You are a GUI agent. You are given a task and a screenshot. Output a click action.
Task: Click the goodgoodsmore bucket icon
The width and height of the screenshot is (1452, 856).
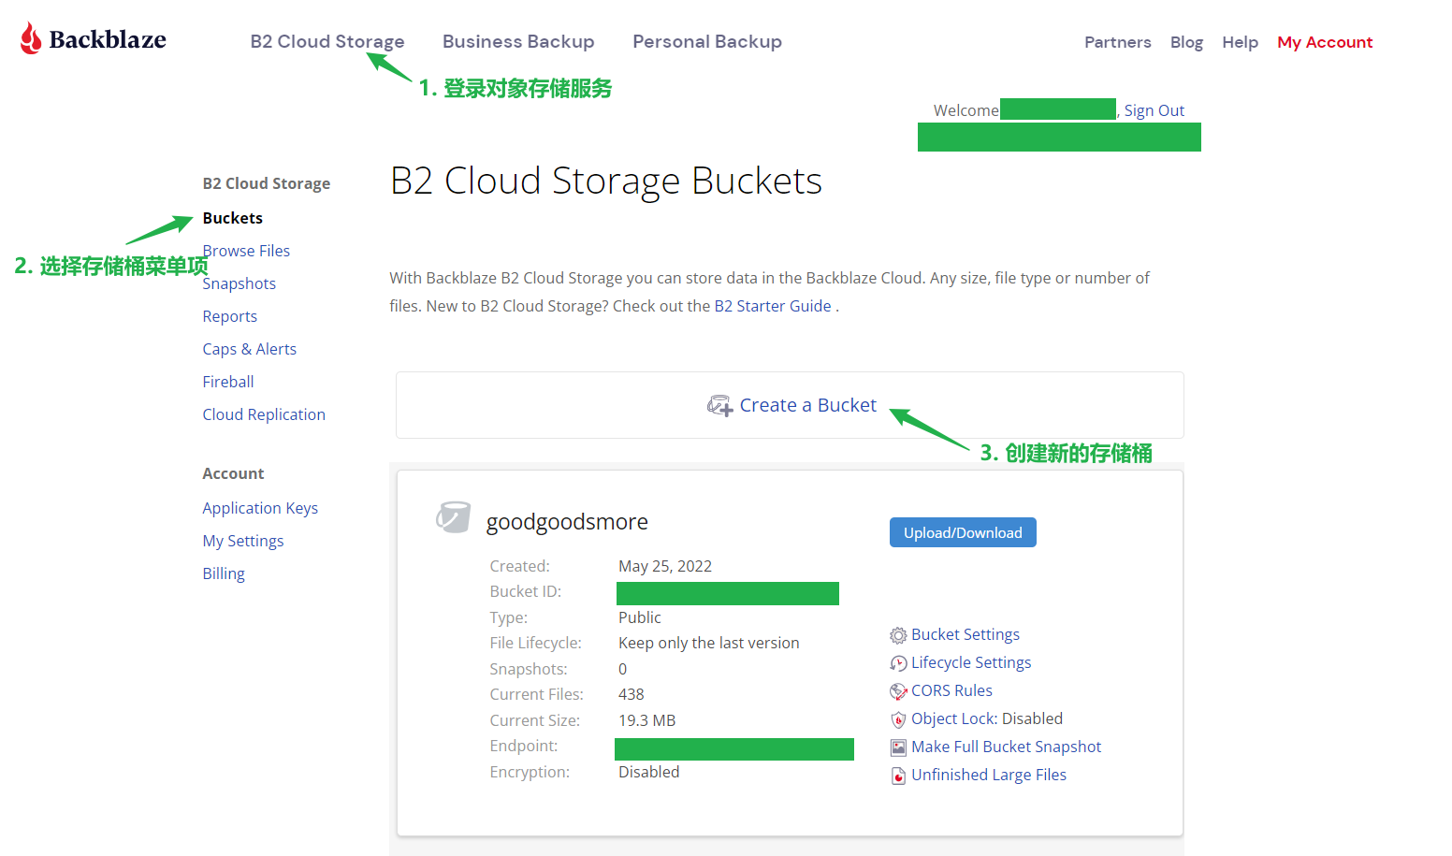(454, 517)
